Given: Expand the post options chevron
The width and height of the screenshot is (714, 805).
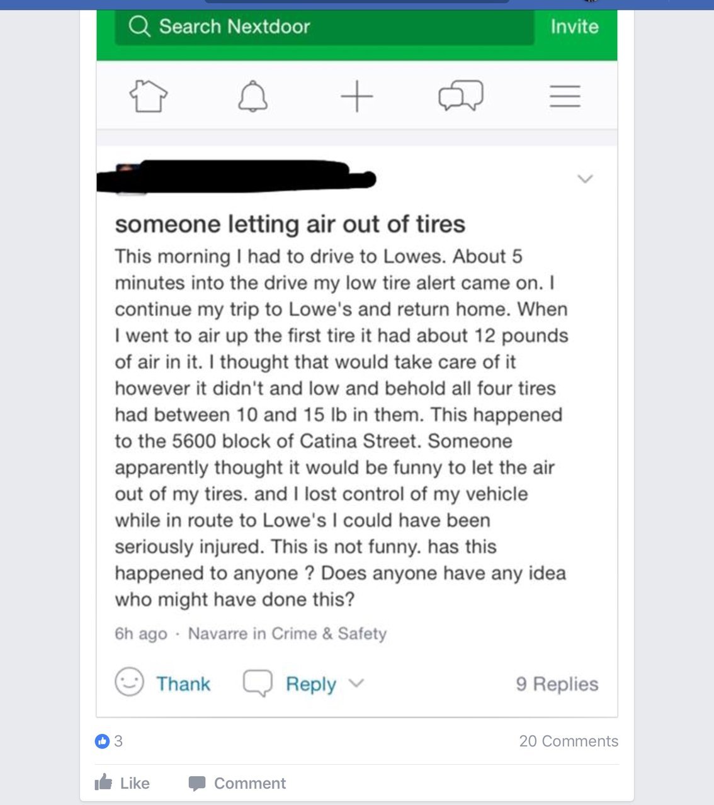Looking at the screenshot, I should (586, 179).
